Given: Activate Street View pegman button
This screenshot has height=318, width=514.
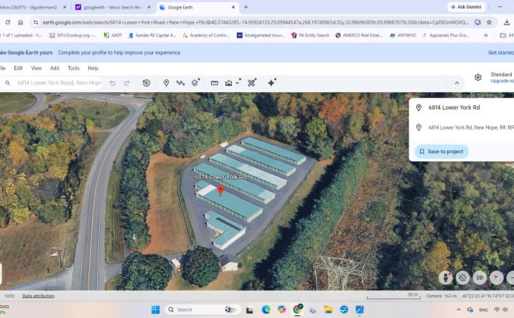Looking at the screenshot, I should (446, 278).
